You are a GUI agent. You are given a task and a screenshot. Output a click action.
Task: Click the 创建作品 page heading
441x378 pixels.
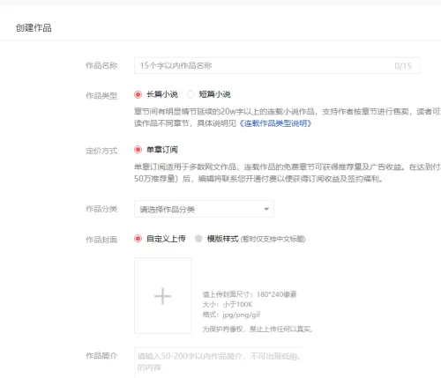(x=34, y=28)
